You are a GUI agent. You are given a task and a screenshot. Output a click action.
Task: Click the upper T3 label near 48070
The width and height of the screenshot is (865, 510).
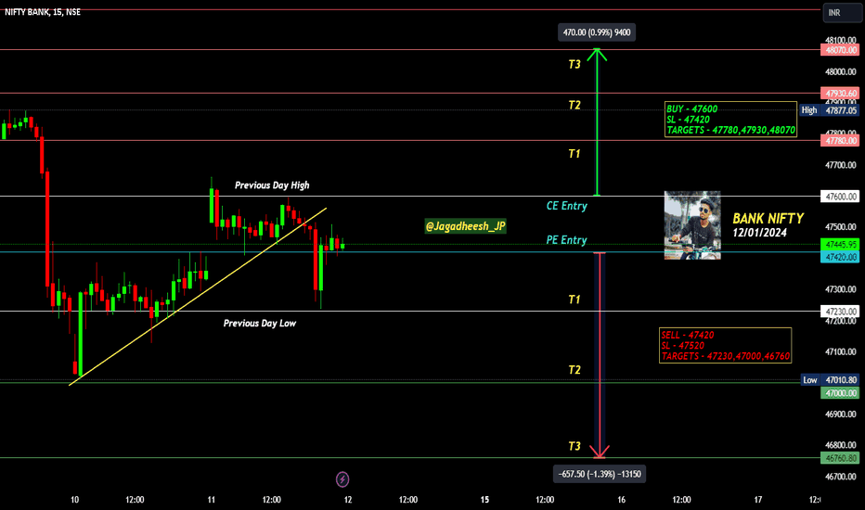(575, 65)
